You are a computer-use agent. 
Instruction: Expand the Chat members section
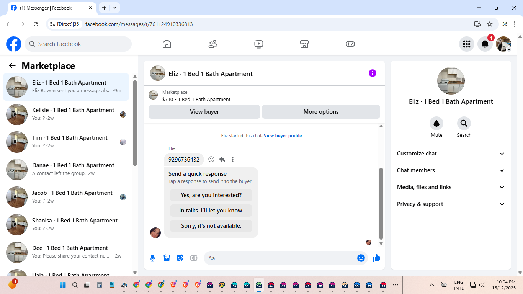451,170
